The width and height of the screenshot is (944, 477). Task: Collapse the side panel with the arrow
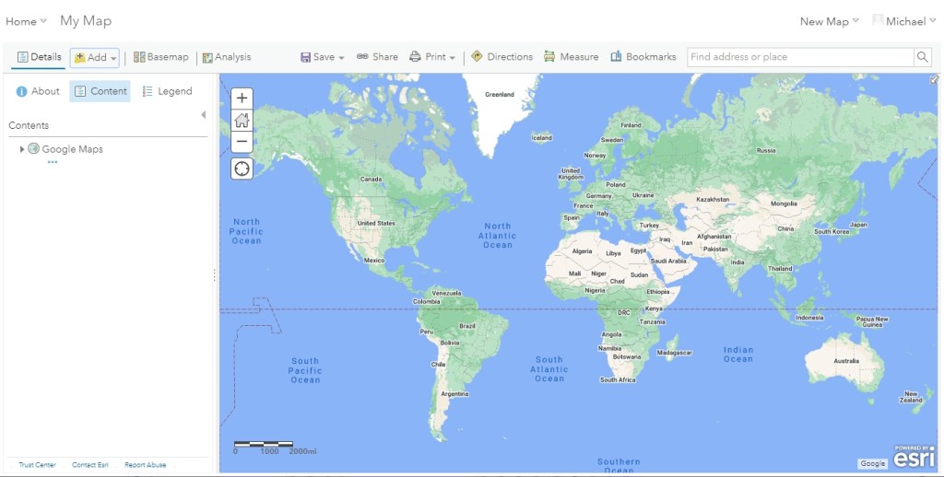(203, 115)
